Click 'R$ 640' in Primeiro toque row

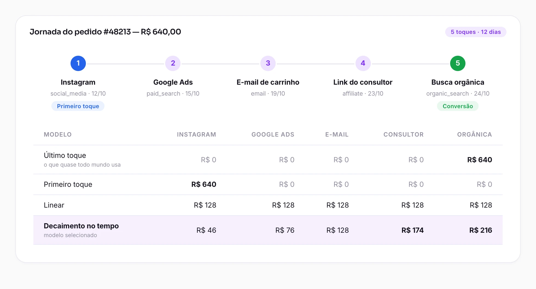tap(204, 184)
